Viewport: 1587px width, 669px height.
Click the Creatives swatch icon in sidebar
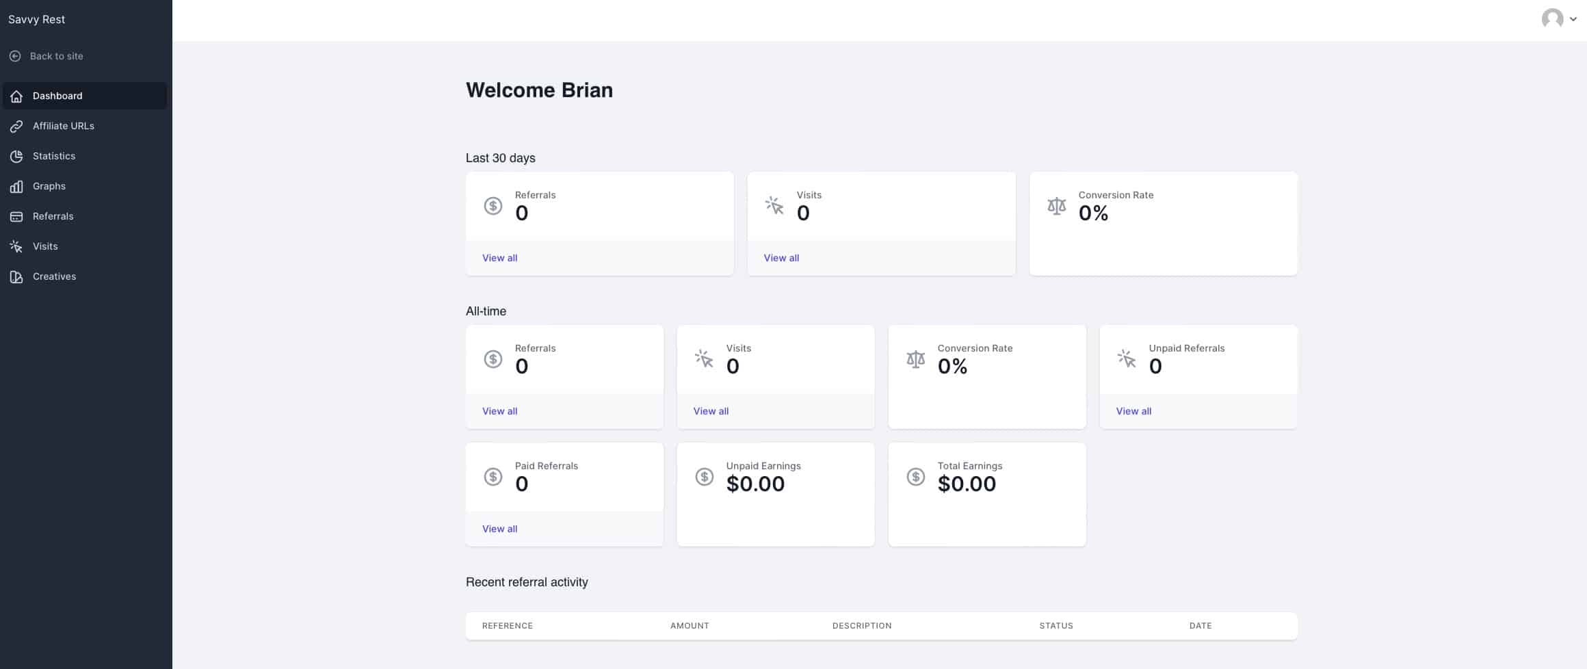coord(16,277)
